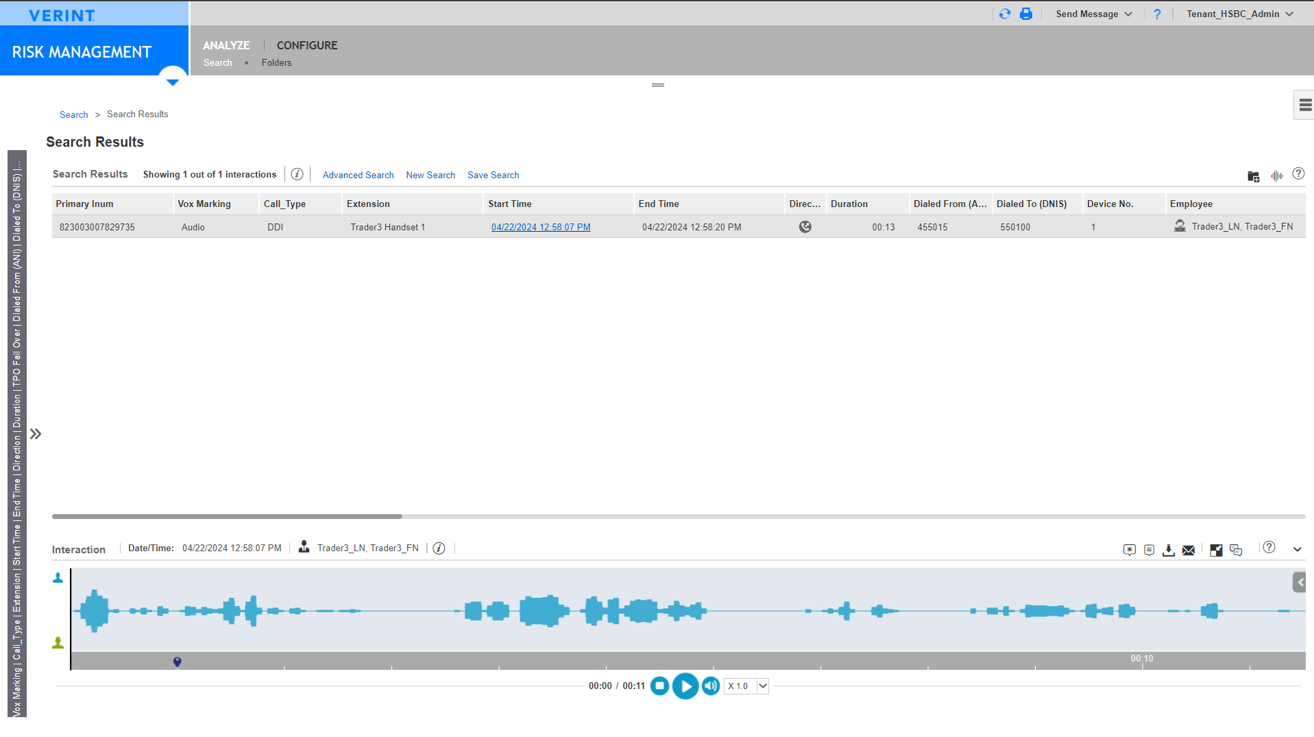
Task: Open the Send Message dropdown
Action: [x=1094, y=14]
